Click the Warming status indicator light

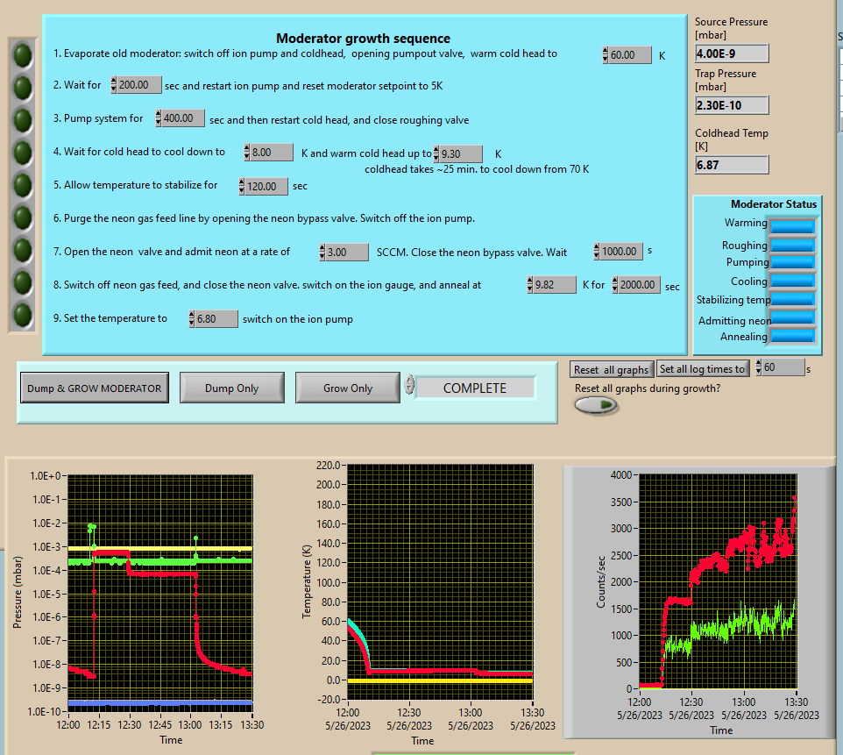click(791, 224)
